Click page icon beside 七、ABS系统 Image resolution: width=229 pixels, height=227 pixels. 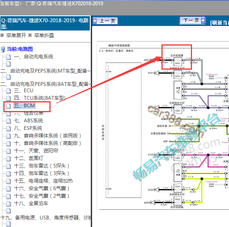(9, 121)
